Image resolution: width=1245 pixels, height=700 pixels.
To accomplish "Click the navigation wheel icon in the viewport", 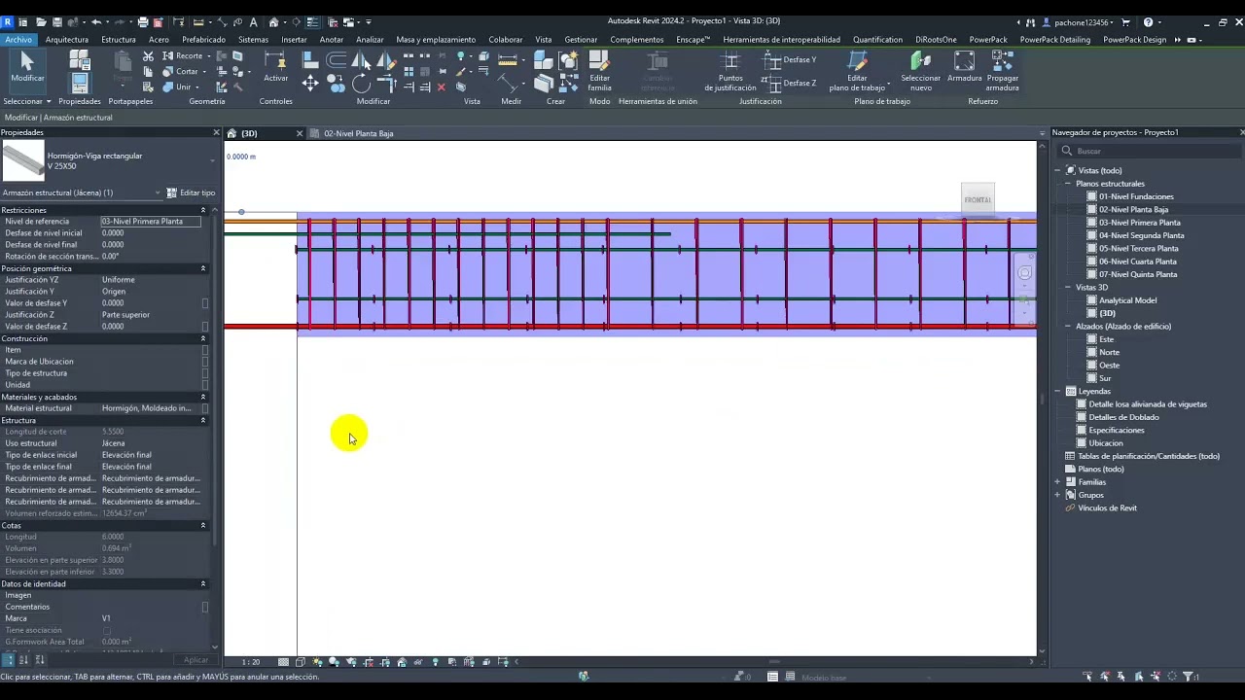I will [1024, 273].
